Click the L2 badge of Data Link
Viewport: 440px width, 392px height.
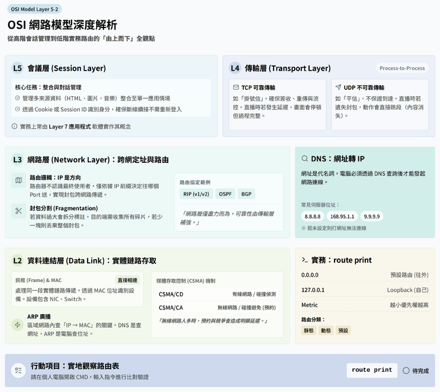point(17,260)
